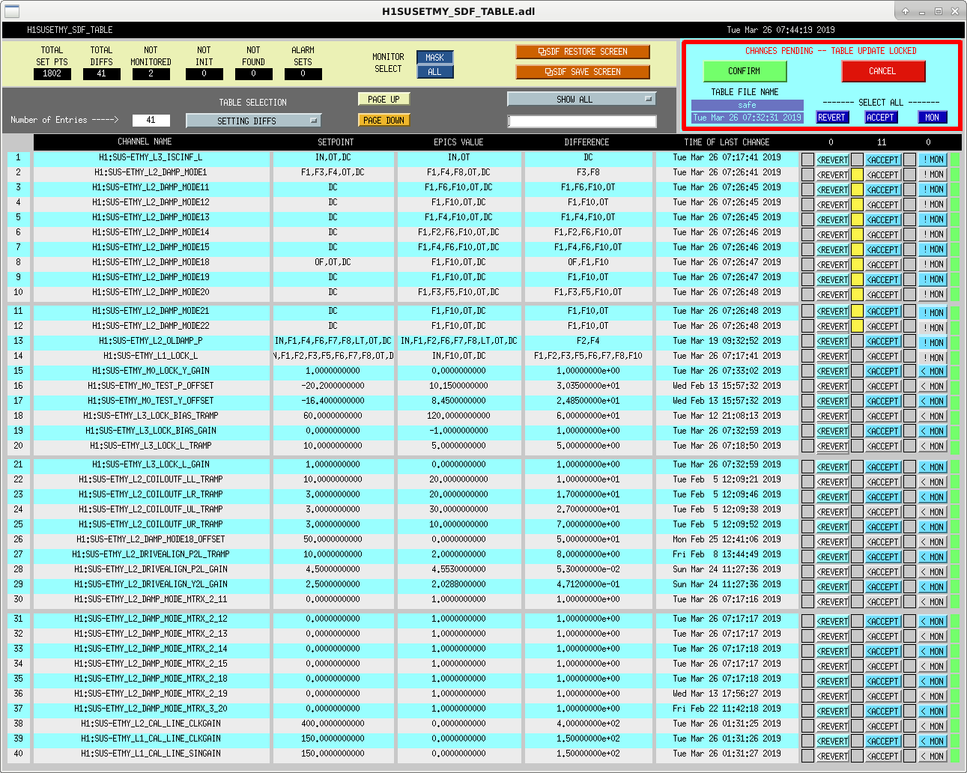Confirm pending changes with green CONFIRM button
The height and width of the screenshot is (773, 967).
pos(745,71)
